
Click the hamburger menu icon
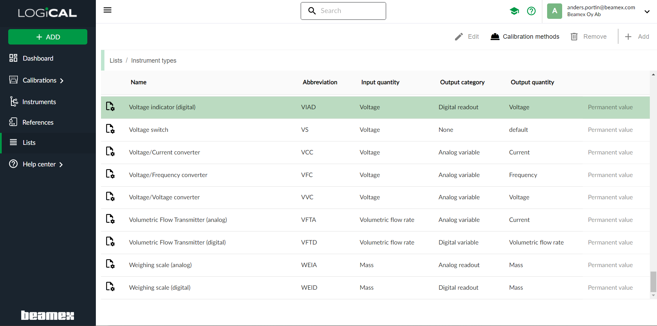(x=108, y=10)
